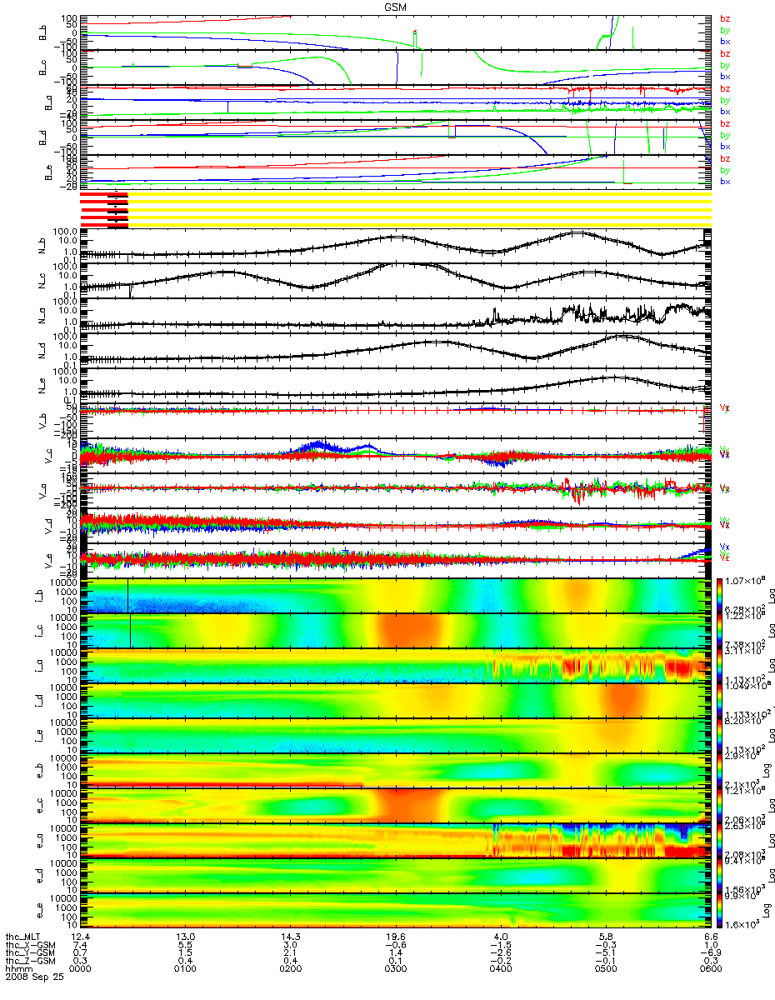Select the B_b magnetic field panel
Viewport: 775px width, 1000px height.
click(396, 31)
